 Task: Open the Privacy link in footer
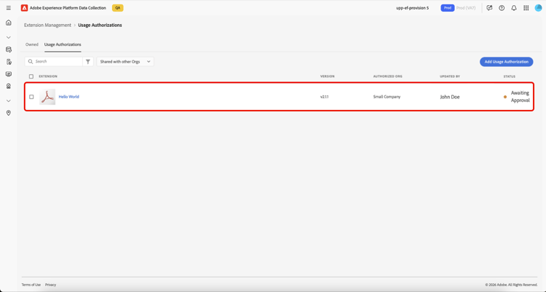click(x=50, y=285)
